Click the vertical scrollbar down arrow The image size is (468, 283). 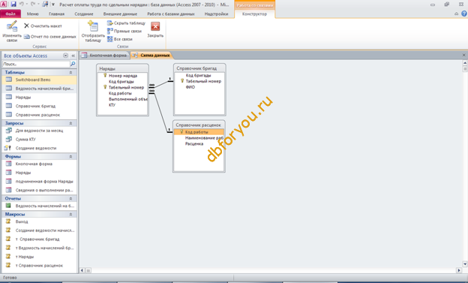(x=465, y=264)
